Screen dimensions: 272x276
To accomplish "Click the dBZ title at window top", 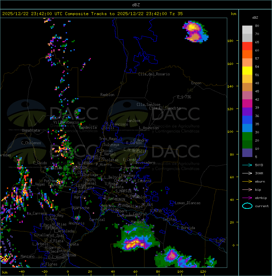I will pyautogui.click(x=136, y=5).
